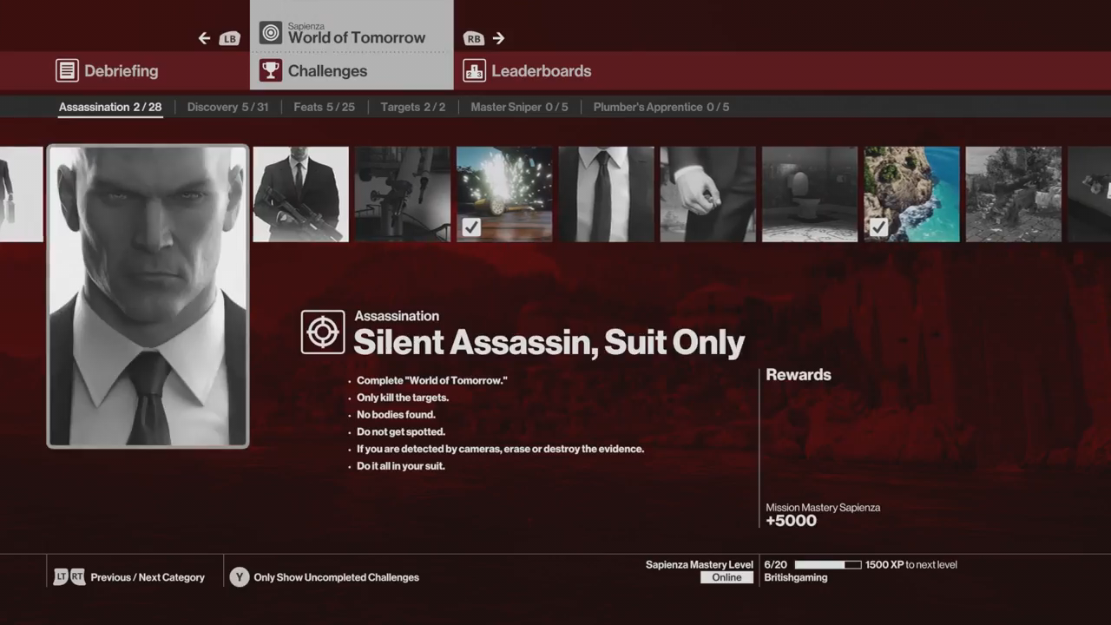Select the Feats 5/25 category
Image resolution: width=1111 pixels, height=625 pixels.
coord(324,107)
